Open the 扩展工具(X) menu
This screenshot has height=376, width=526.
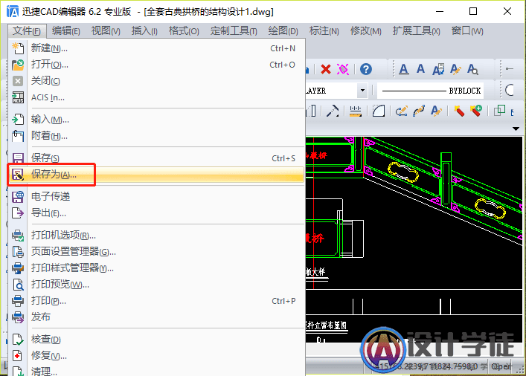[417, 31]
